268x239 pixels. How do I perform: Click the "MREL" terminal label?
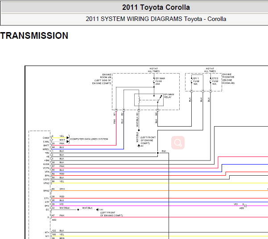46,149
